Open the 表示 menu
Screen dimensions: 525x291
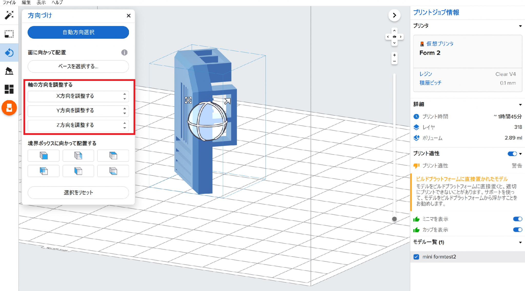click(41, 3)
